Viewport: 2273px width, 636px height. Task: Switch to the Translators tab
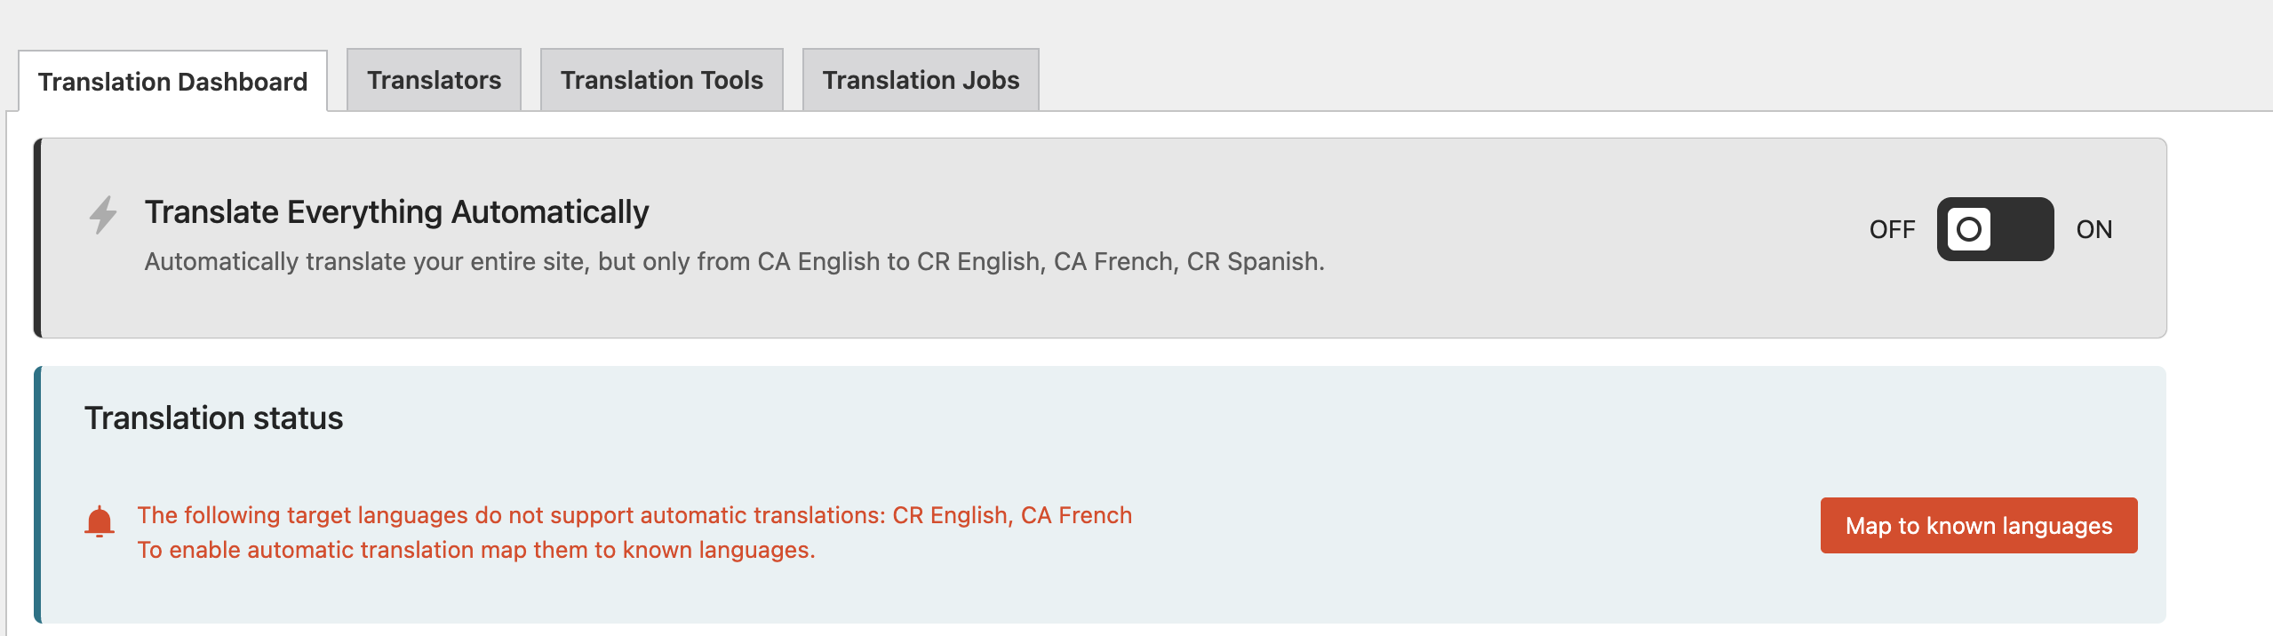click(x=434, y=80)
